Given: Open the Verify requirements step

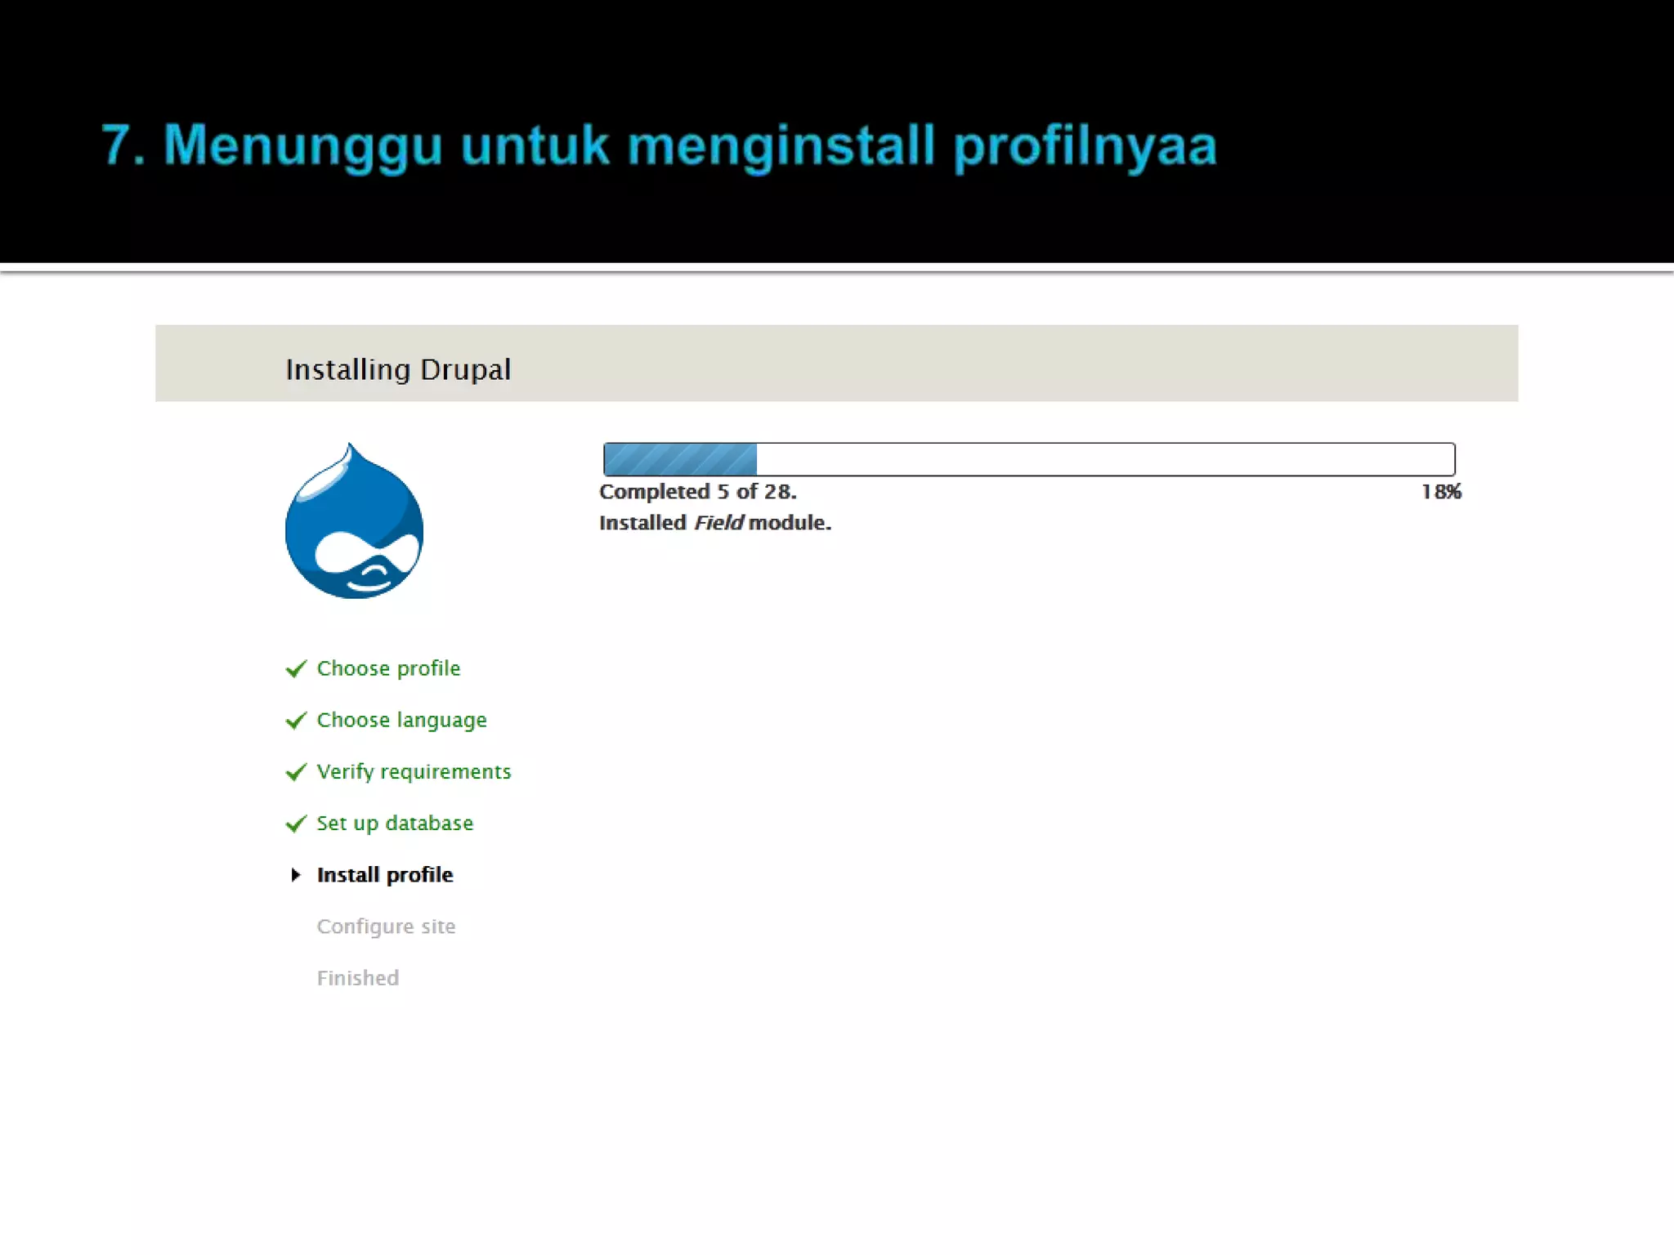Looking at the screenshot, I should (414, 771).
